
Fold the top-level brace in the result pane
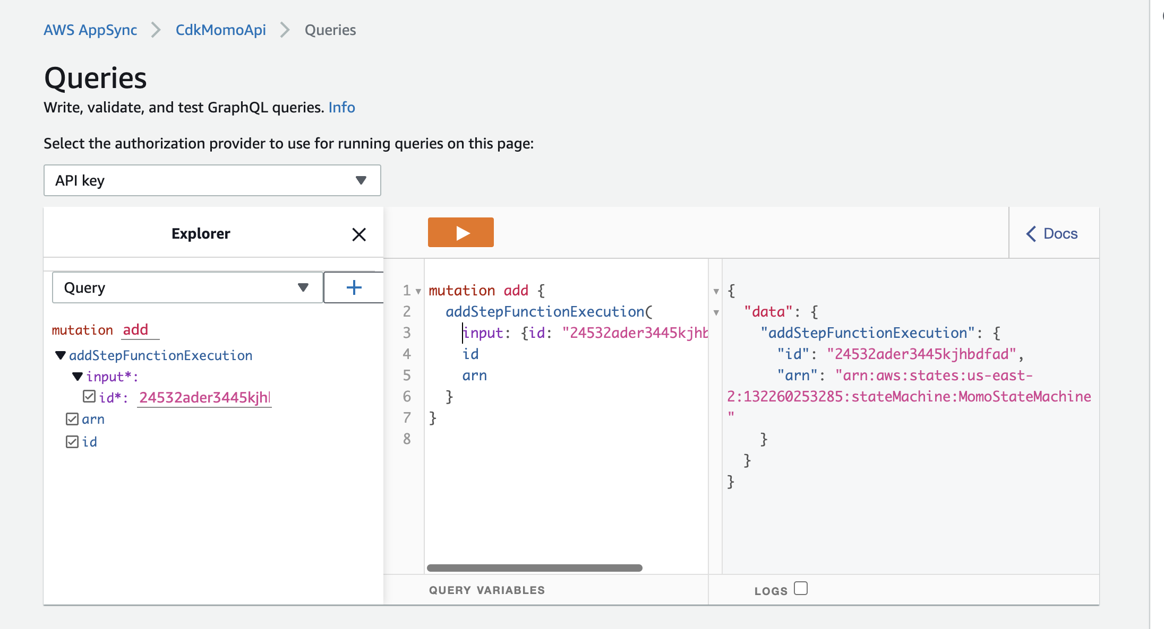pyautogui.click(x=716, y=291)
